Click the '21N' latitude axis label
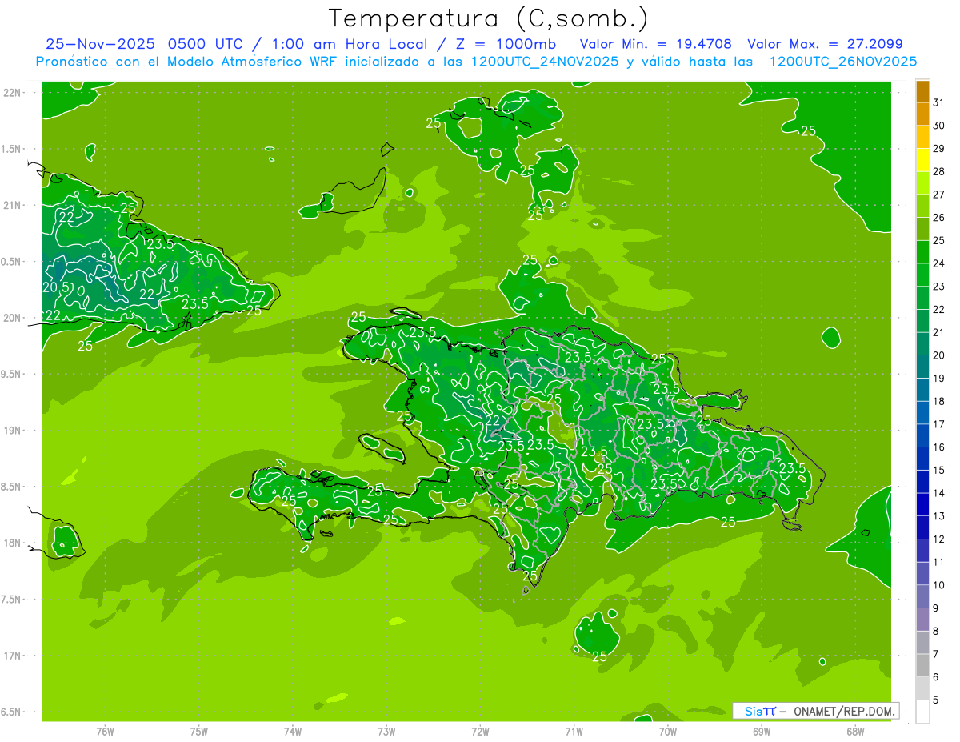 click(x=12, y=205)
